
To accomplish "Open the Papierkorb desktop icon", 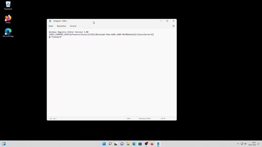I will pyautogui.click(x=8, y=5).
